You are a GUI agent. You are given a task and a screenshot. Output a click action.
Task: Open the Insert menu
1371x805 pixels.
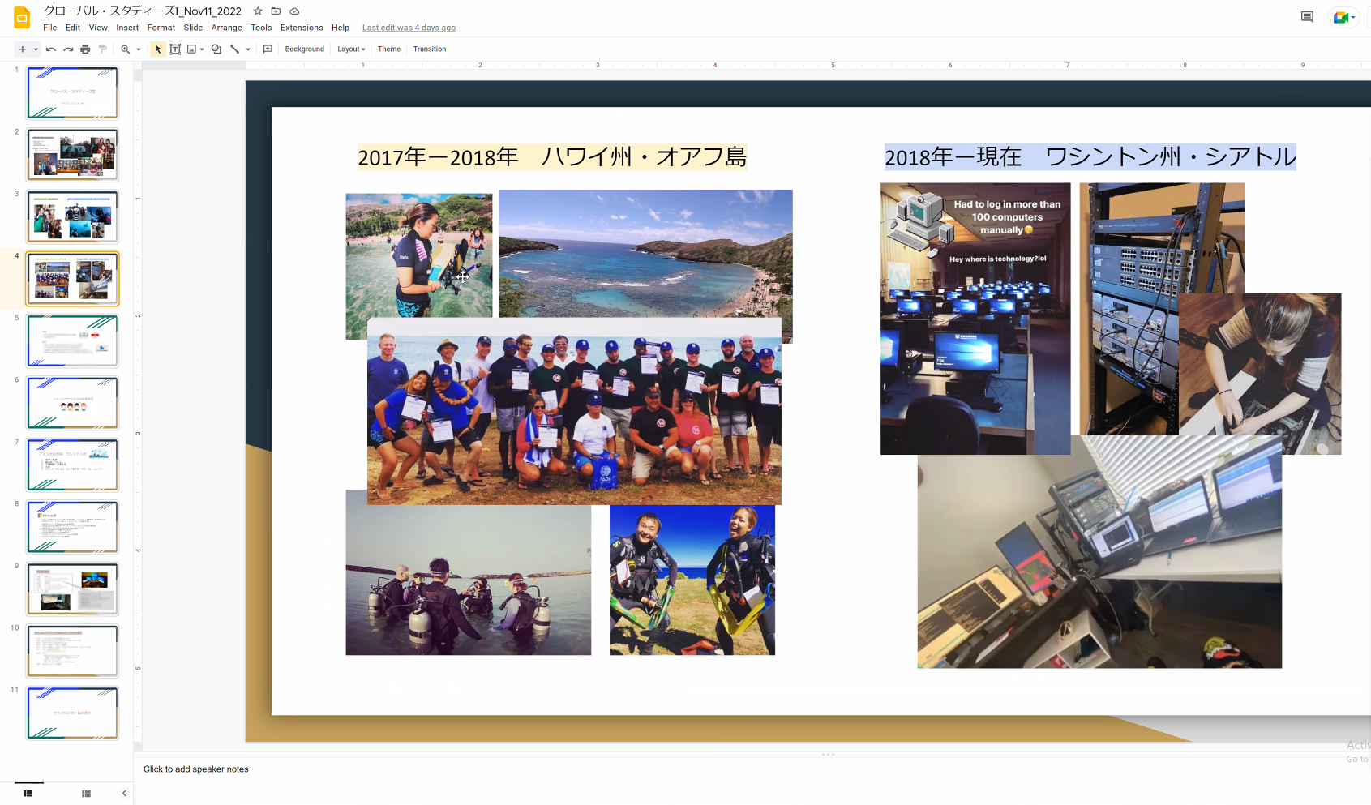pyautogui.click(x=127, y=28)
